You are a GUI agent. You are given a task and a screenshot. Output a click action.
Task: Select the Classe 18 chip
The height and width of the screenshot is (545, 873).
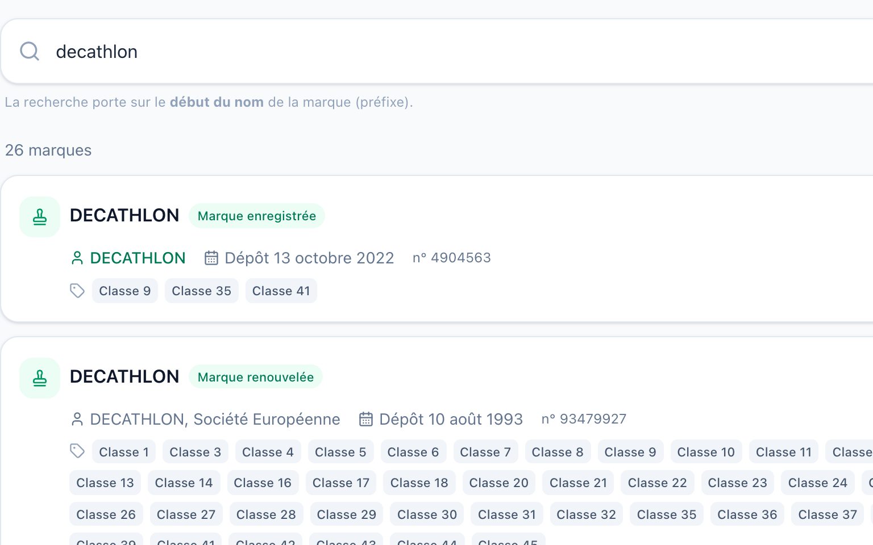point(419,483)
